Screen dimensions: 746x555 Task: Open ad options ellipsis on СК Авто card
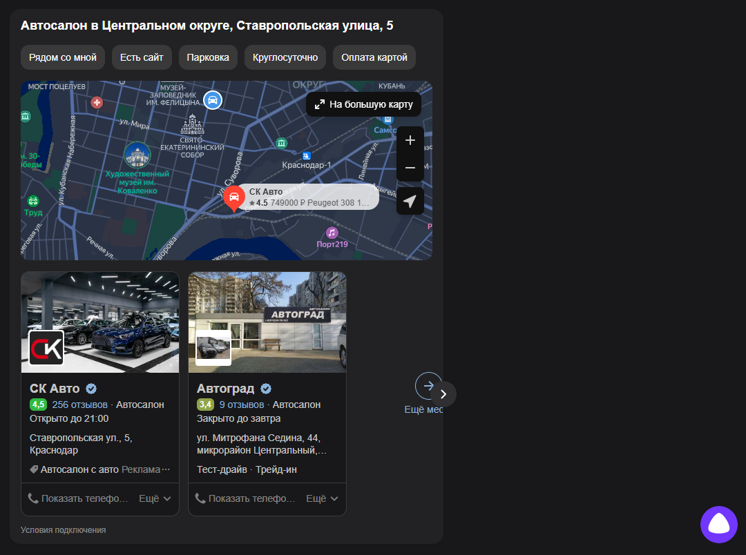pos(166,469)
